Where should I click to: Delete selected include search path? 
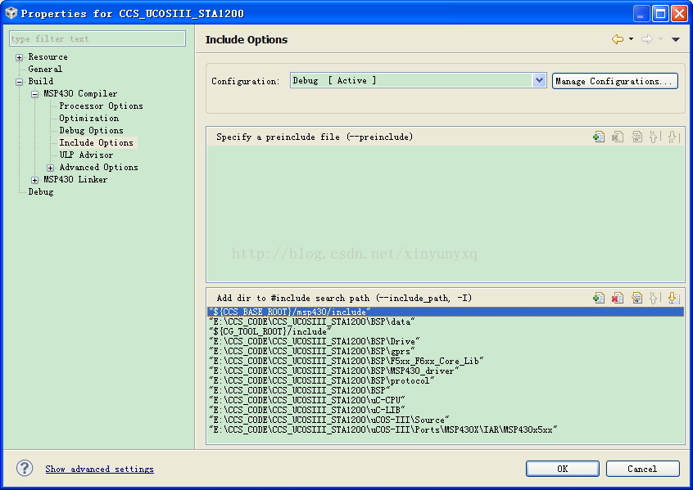tap(618, 298)
